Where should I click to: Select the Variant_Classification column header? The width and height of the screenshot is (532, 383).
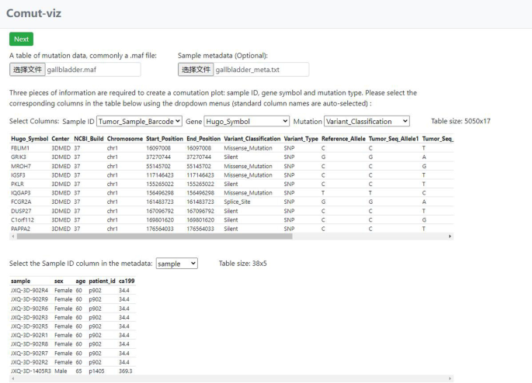(252, 139)
